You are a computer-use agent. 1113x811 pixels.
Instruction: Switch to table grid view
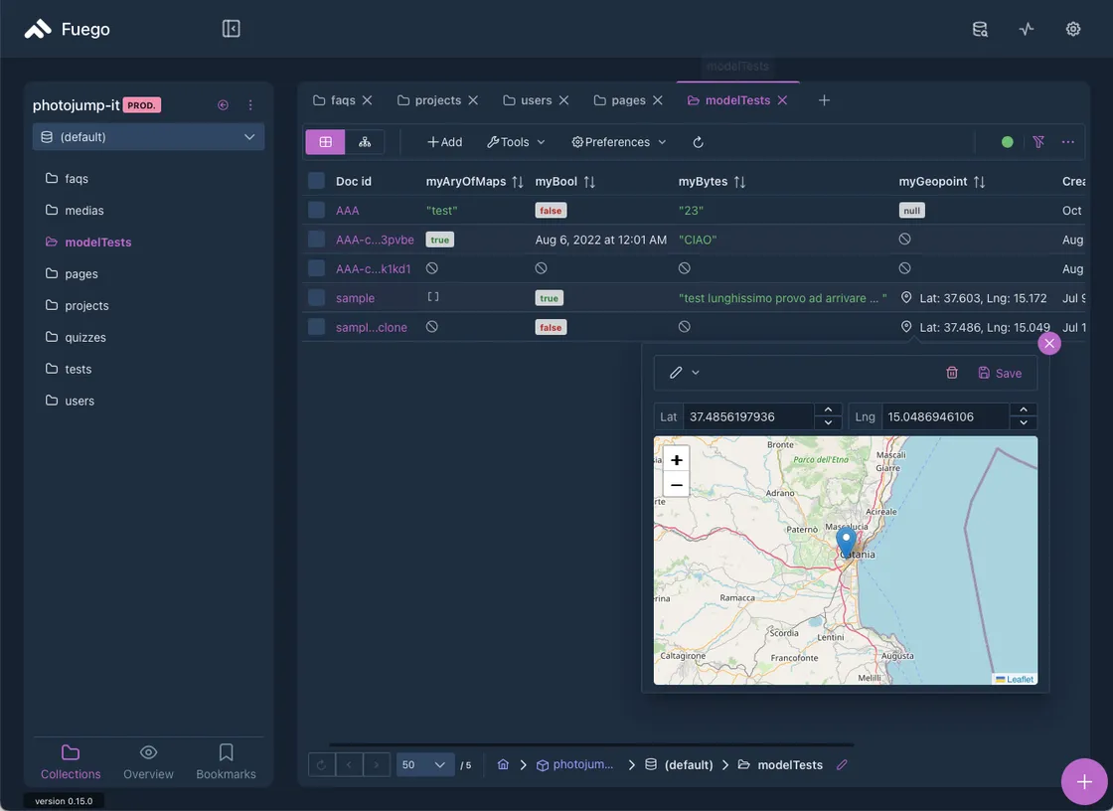pyautogui.click(x=325, y=142)
